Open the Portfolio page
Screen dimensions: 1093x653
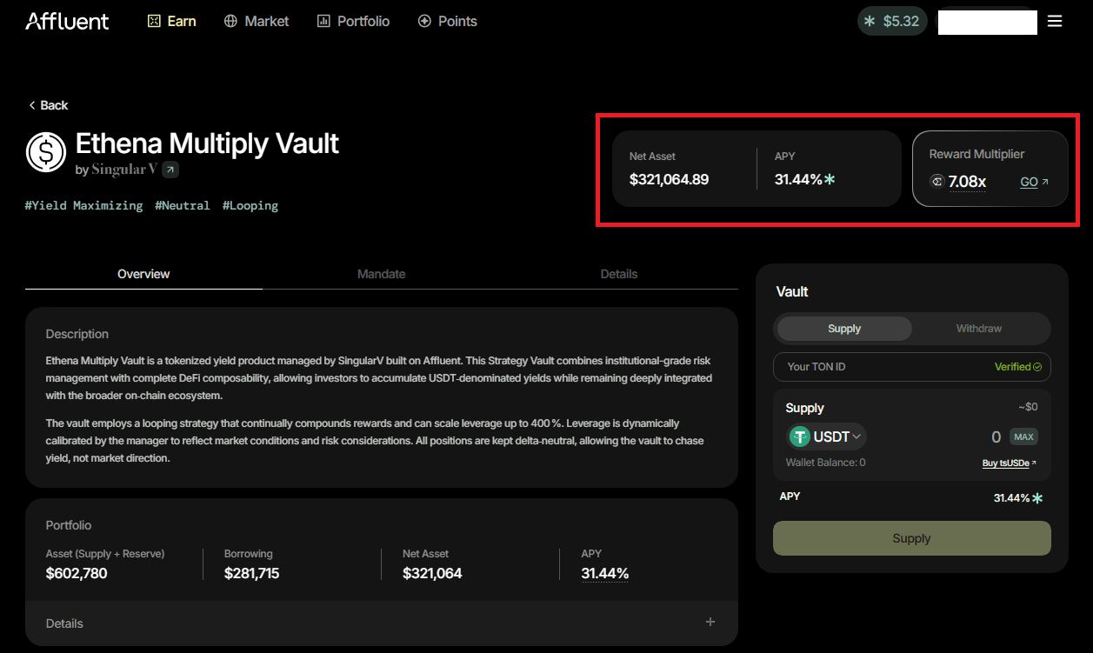(x=353, y=21)
